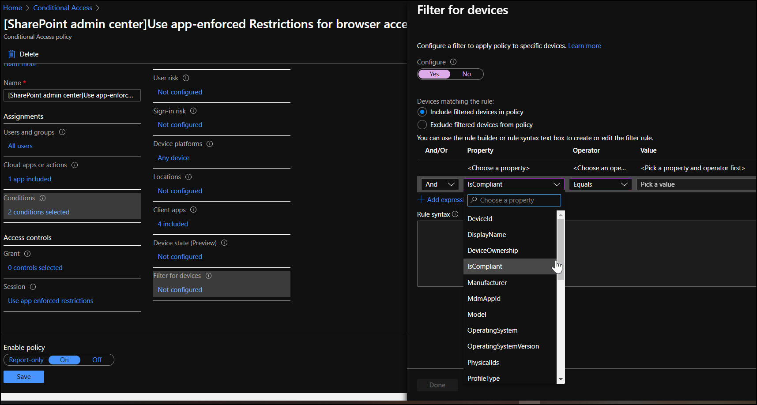The width and height of the screenshot is (757, 405).
Task: Click the Done button
Action: tap(437, 385)
